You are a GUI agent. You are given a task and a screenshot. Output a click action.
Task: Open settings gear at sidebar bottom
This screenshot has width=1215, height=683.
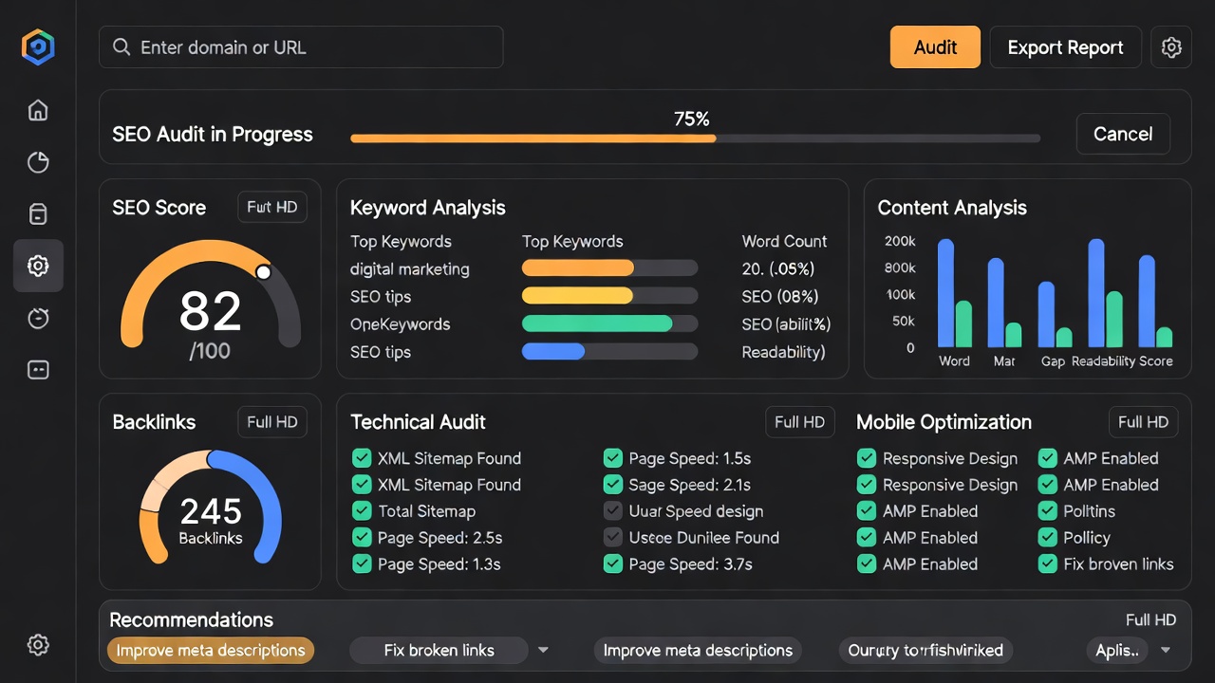click(x=38, y=645)
